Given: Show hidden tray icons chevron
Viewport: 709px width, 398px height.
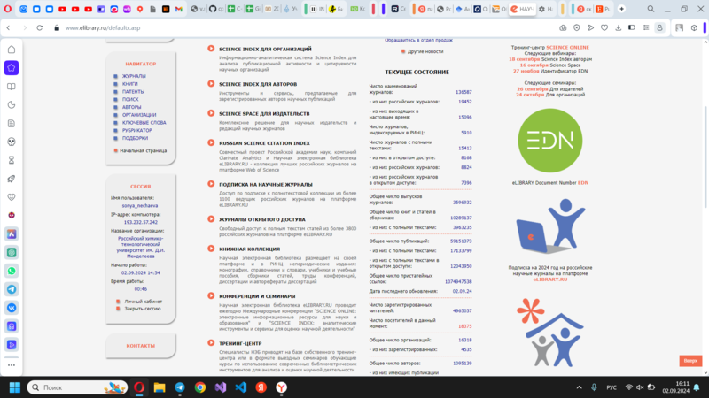Looking at the screenshot, I should tap(580, 387).
